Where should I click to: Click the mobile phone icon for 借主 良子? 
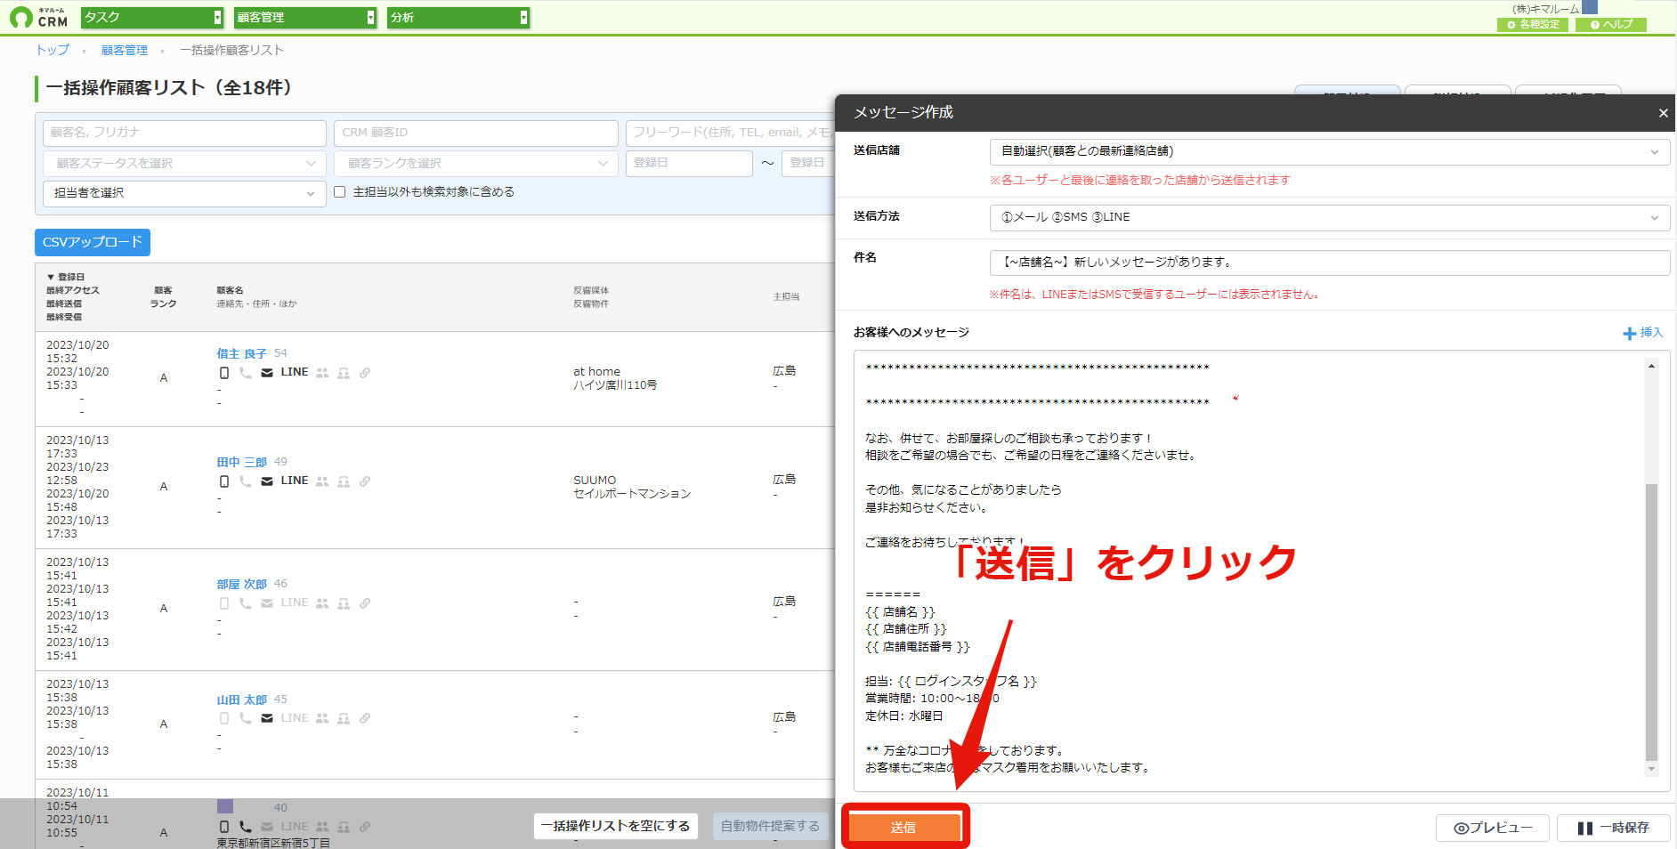pos(224,373)
